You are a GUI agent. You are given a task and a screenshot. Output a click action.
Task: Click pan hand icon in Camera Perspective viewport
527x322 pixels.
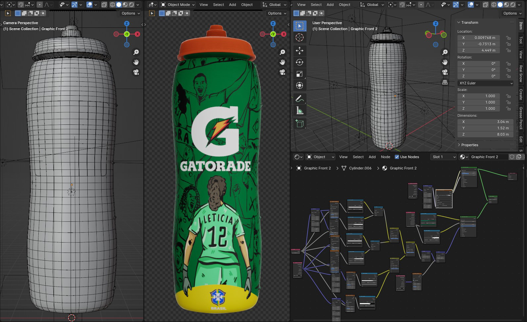(136, 62)
